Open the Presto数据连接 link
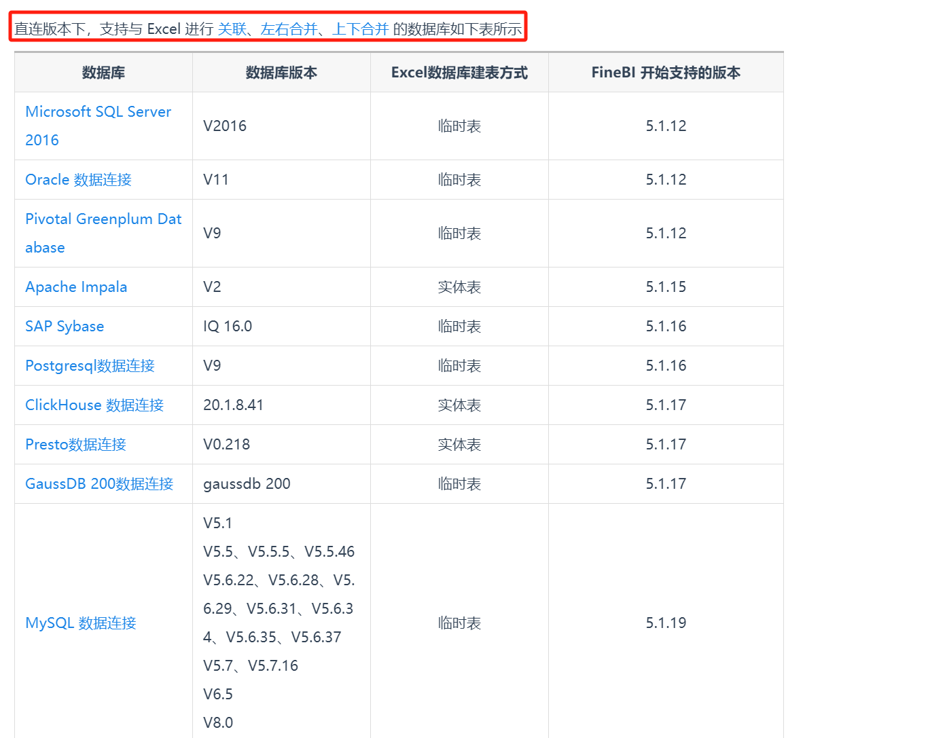This screenshot has width=928, height=738. point(75,444)
